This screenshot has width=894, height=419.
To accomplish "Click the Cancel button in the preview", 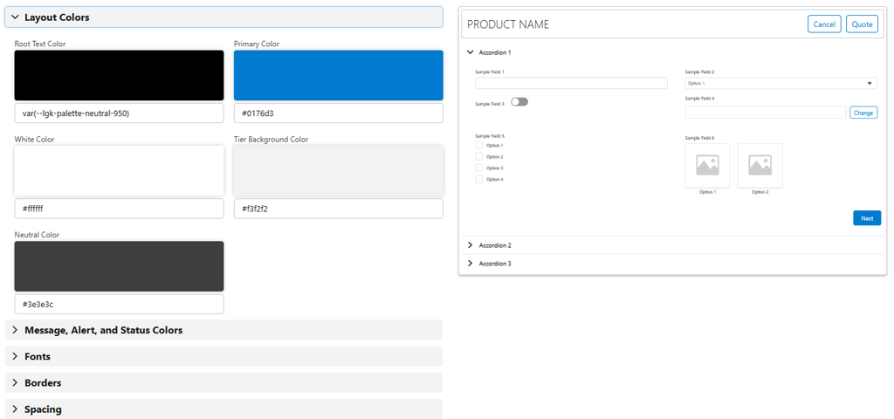I will (824, 24).
